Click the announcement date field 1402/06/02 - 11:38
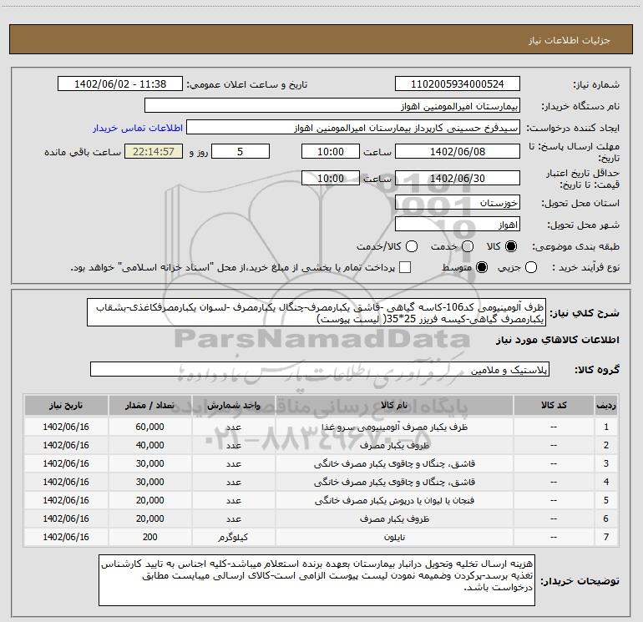Screen dimensions: 643x622 coord(120,84)
